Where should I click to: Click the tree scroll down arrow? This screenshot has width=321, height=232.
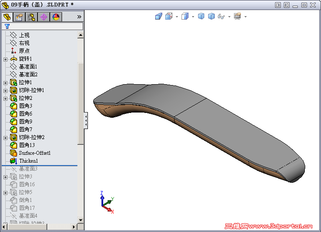(x=80, y=220)
